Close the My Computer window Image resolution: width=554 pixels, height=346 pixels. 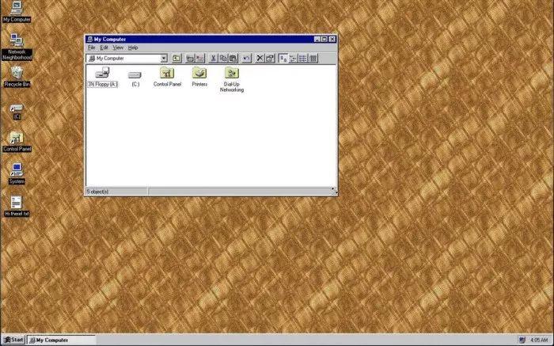[x=332, y=40]
